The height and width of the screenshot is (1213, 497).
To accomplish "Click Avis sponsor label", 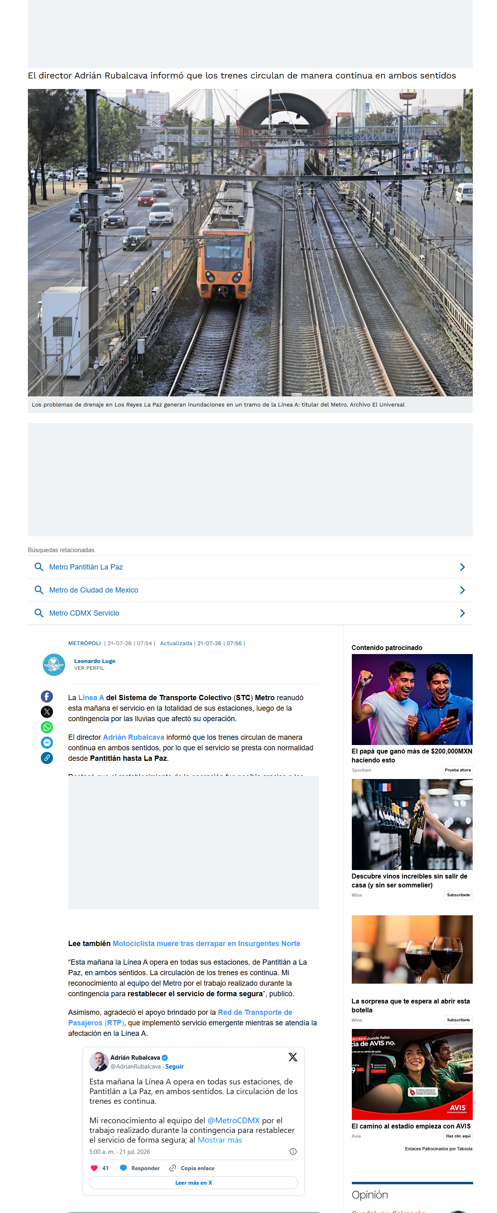I will tap(356, 1136).
